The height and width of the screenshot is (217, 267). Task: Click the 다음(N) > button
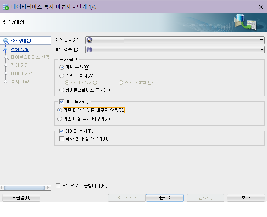[x=165, y=197]
